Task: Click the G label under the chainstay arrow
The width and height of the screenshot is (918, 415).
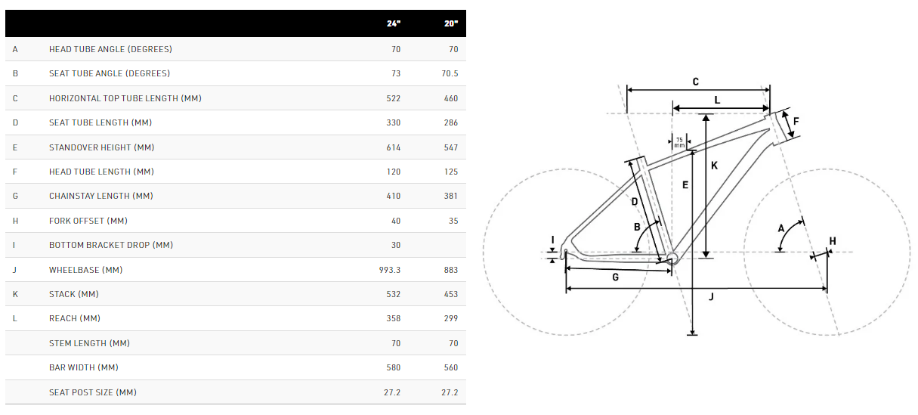Action: (615, 277)
